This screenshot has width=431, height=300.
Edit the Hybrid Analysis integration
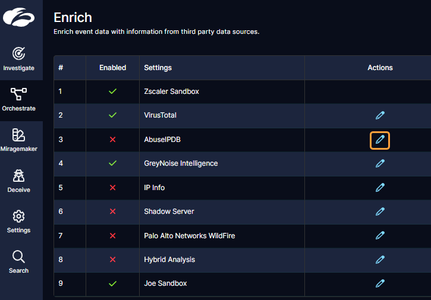pyautogui.click(x=380, y=260)
